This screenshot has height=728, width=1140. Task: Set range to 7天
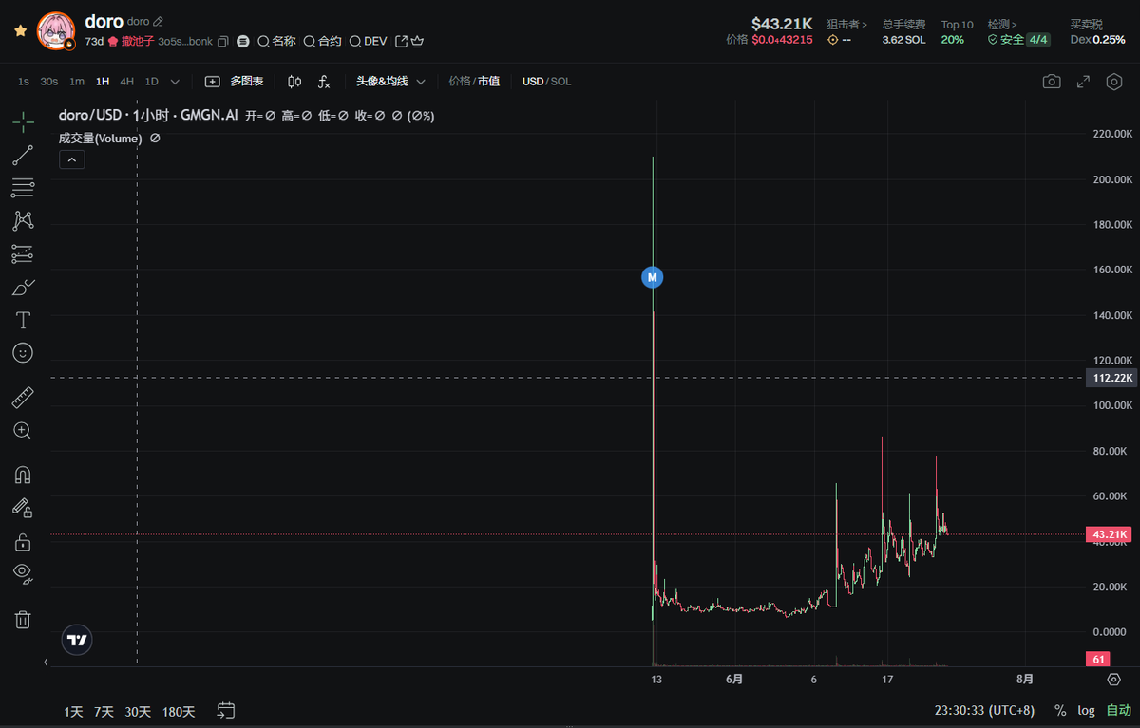[x=104, y=711]
